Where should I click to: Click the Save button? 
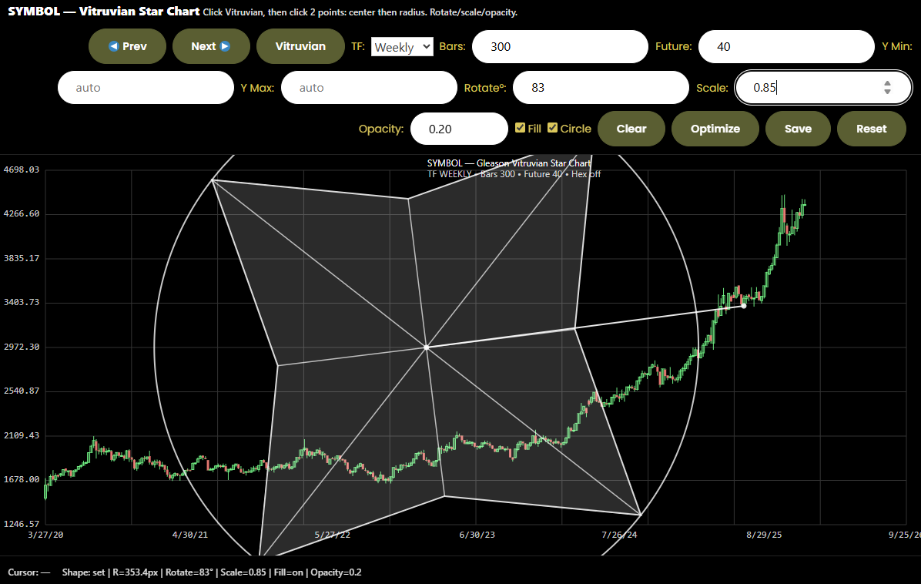point(798,129)
